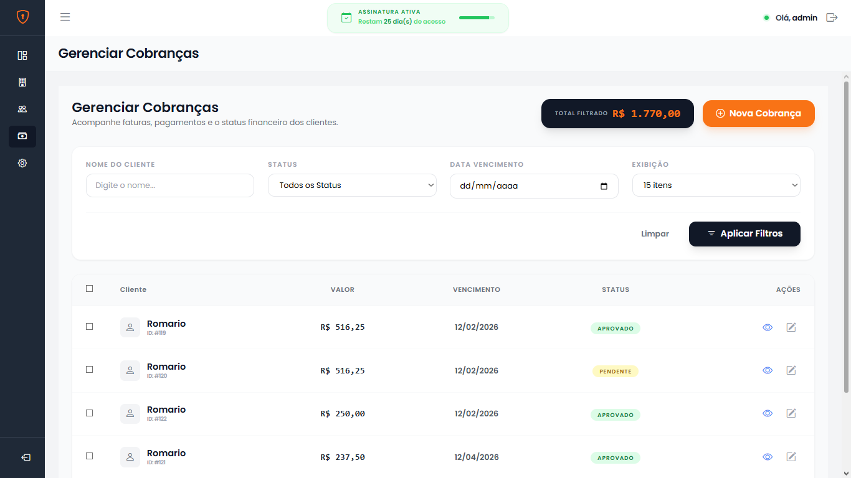Open the Todos os Status dropdown
The height and width of the screenshot is (478, 851).
(x=352, y=185)
